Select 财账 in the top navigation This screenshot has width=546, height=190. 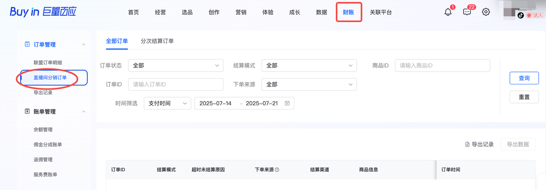[x=349, y=12]
